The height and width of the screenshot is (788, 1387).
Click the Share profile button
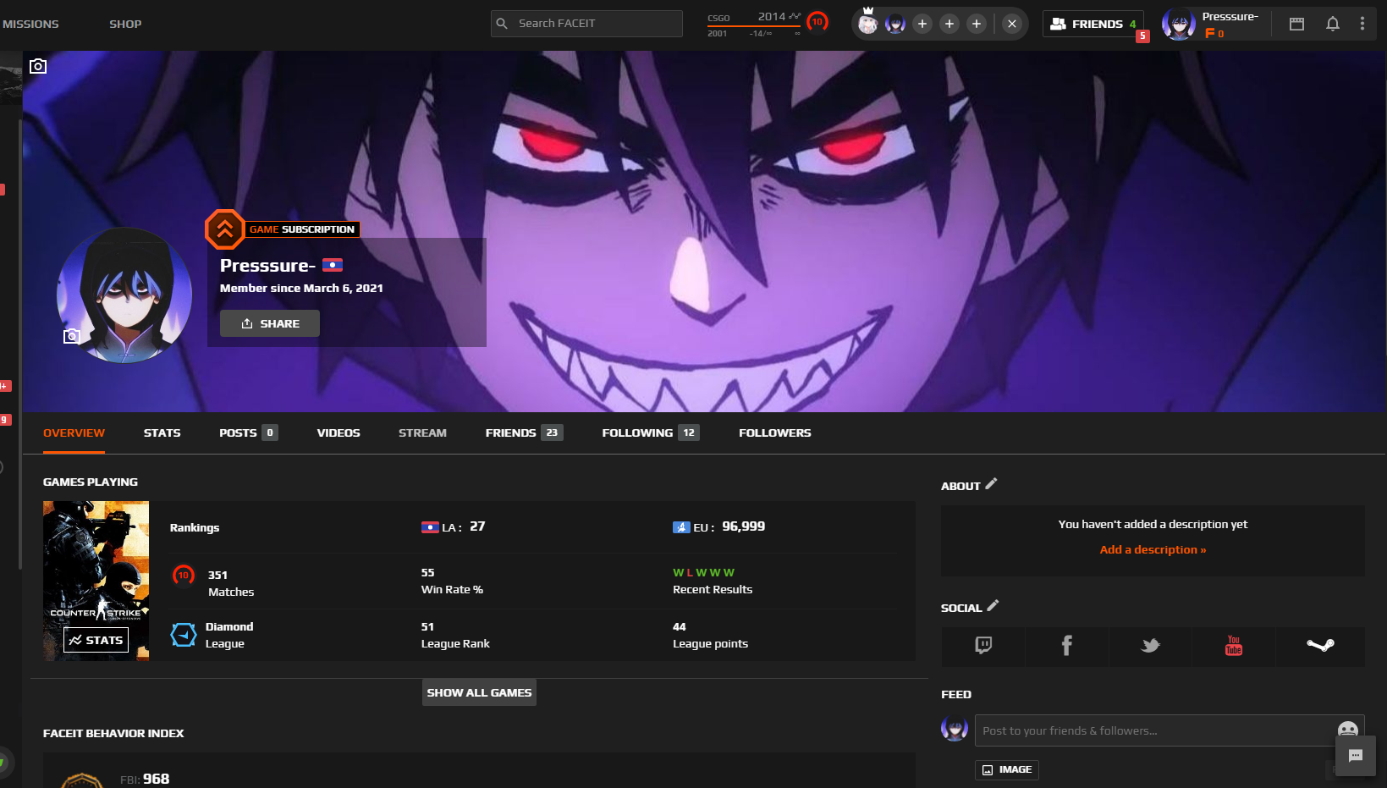pyautogui.click(x=270, y=323)
